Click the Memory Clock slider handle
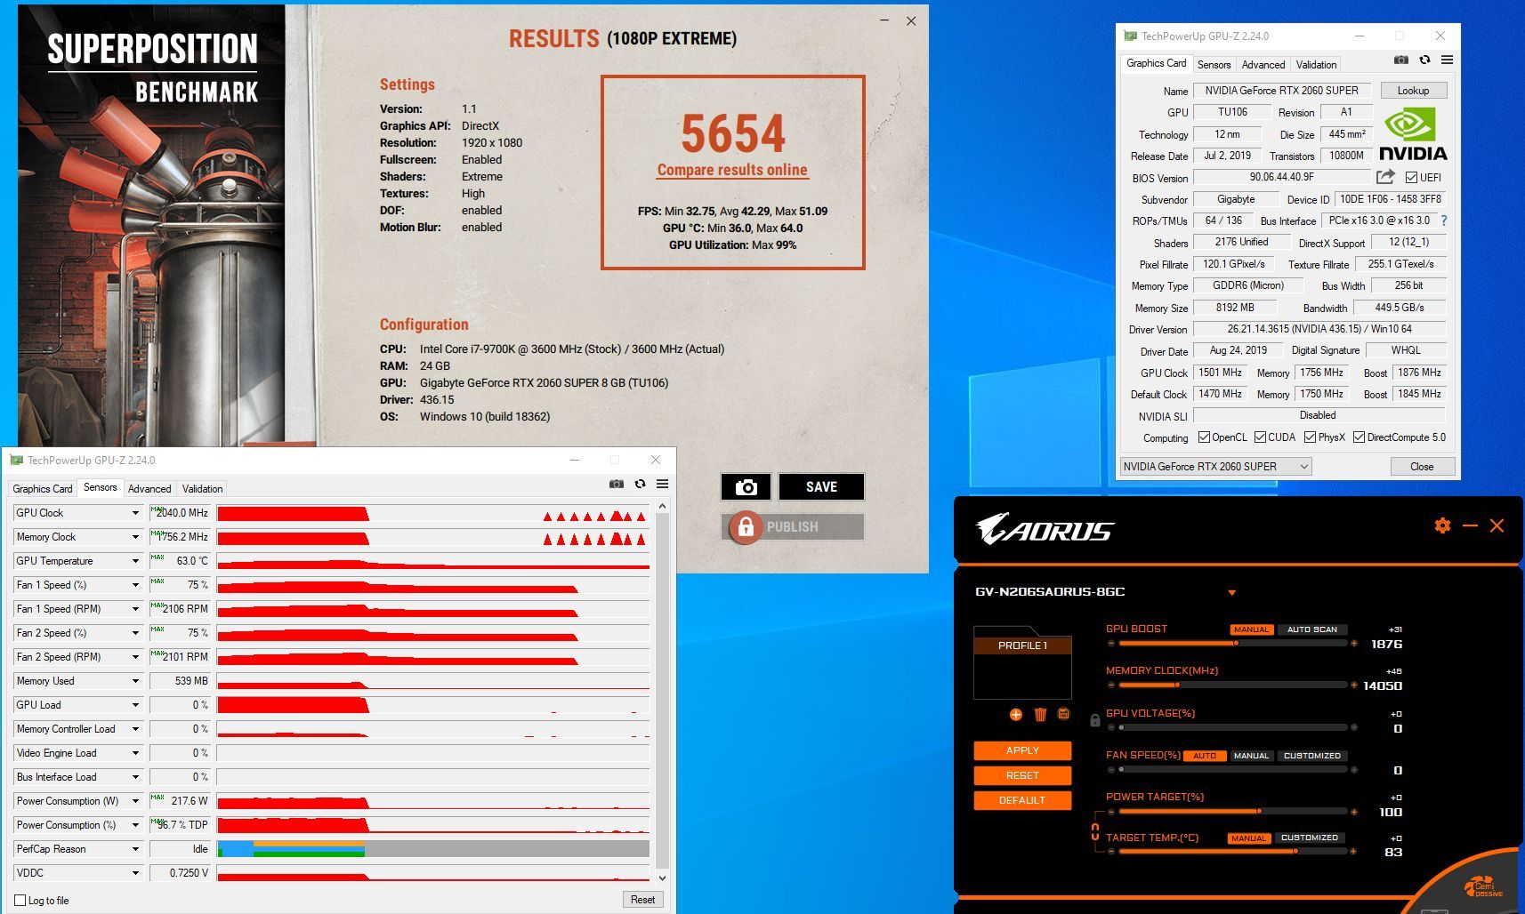Viewport: 1525px width, 914px height. (x=1177, y=685)
